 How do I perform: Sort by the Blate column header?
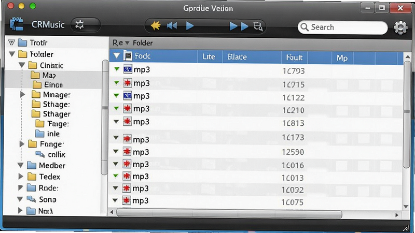(x=237, y=57)
